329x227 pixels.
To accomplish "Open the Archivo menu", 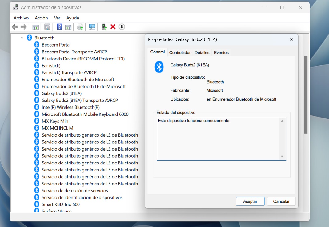I will (x=21, y=18).
